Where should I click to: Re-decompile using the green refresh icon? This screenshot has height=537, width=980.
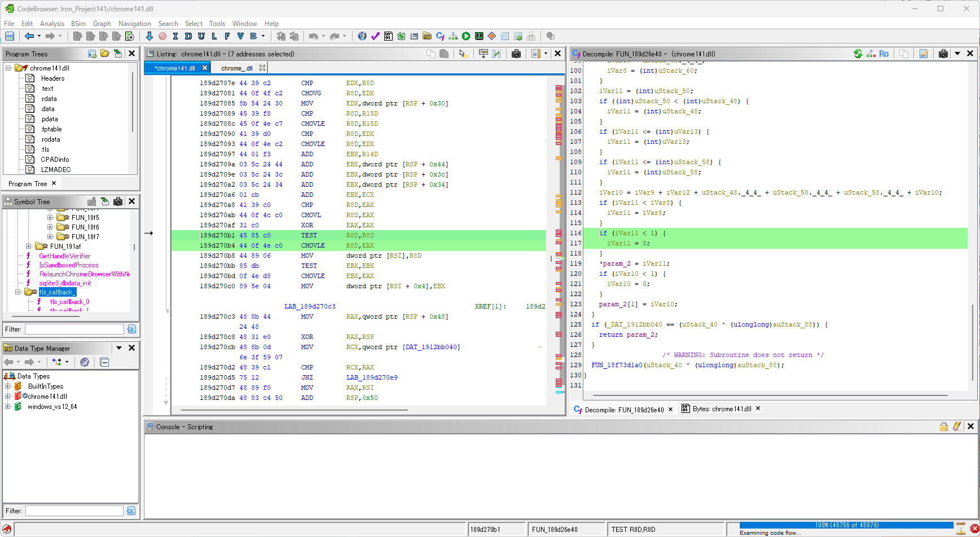point(858,54)
